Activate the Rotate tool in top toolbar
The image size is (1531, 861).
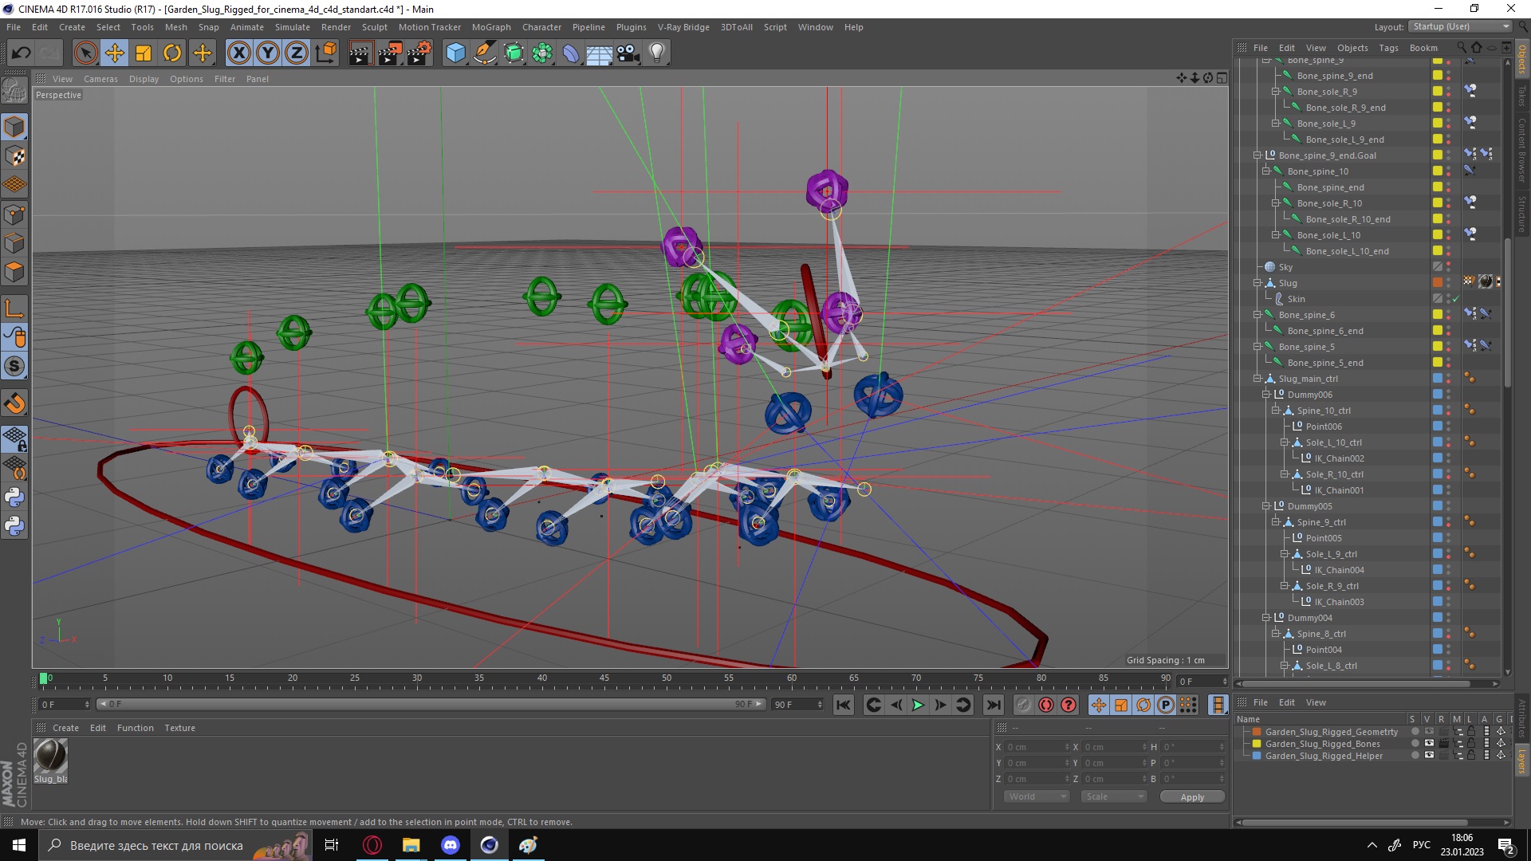172,53
